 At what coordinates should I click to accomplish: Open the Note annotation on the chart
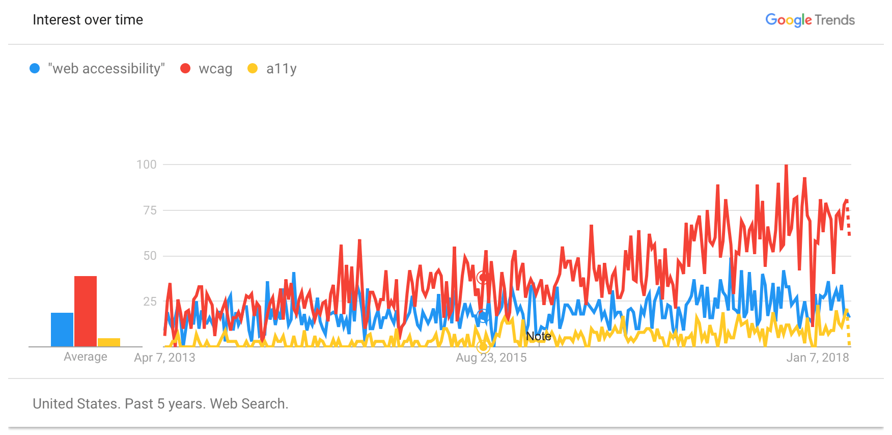tap(538, 336)
